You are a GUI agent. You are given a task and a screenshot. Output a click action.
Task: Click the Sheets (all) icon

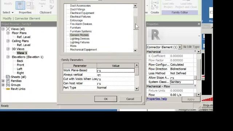click(8, 77)
